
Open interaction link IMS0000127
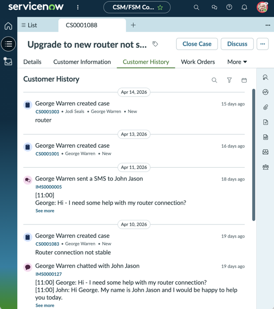(48, 274)
